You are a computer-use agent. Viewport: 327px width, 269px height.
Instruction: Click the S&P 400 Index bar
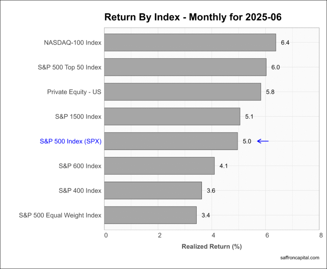153,190
